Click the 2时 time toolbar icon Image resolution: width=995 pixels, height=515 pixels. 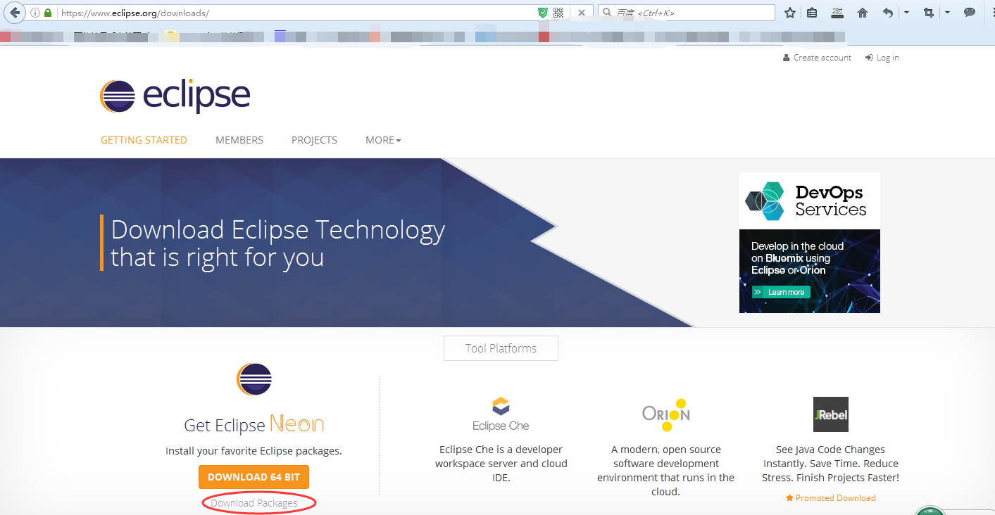pos(837,13)
